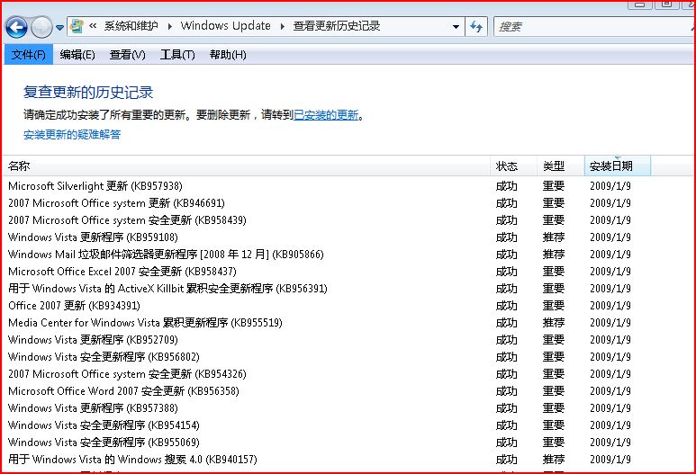
Task: Click 2009/1/9 date of KB946691 row
Action: coord(610,203)
